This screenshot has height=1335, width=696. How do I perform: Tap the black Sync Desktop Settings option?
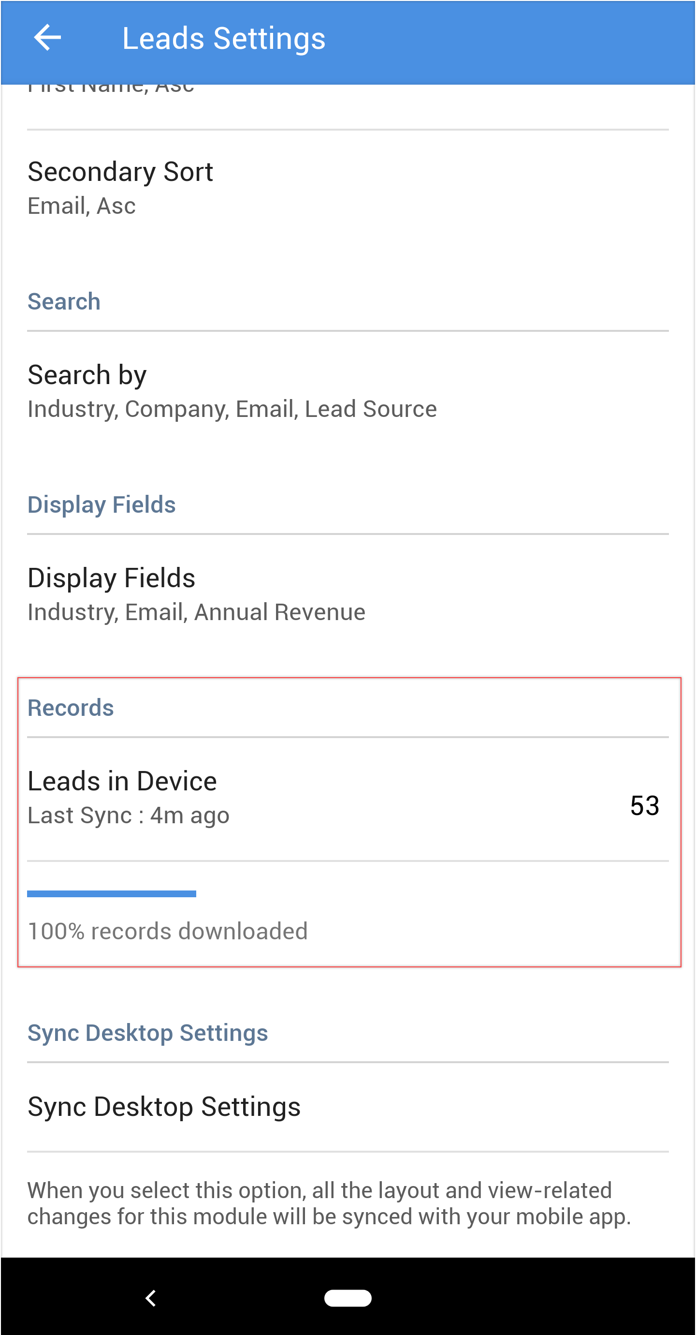[x=164, y=1107]
